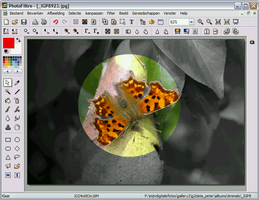Open the image explorer icon
259x200 pixels.
(143, 22)
